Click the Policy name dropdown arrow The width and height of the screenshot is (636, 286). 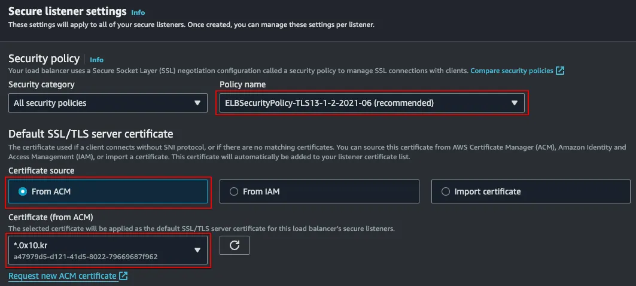click(x=515, y=103)
